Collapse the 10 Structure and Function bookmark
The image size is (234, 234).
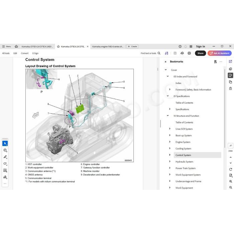(168, 116)
